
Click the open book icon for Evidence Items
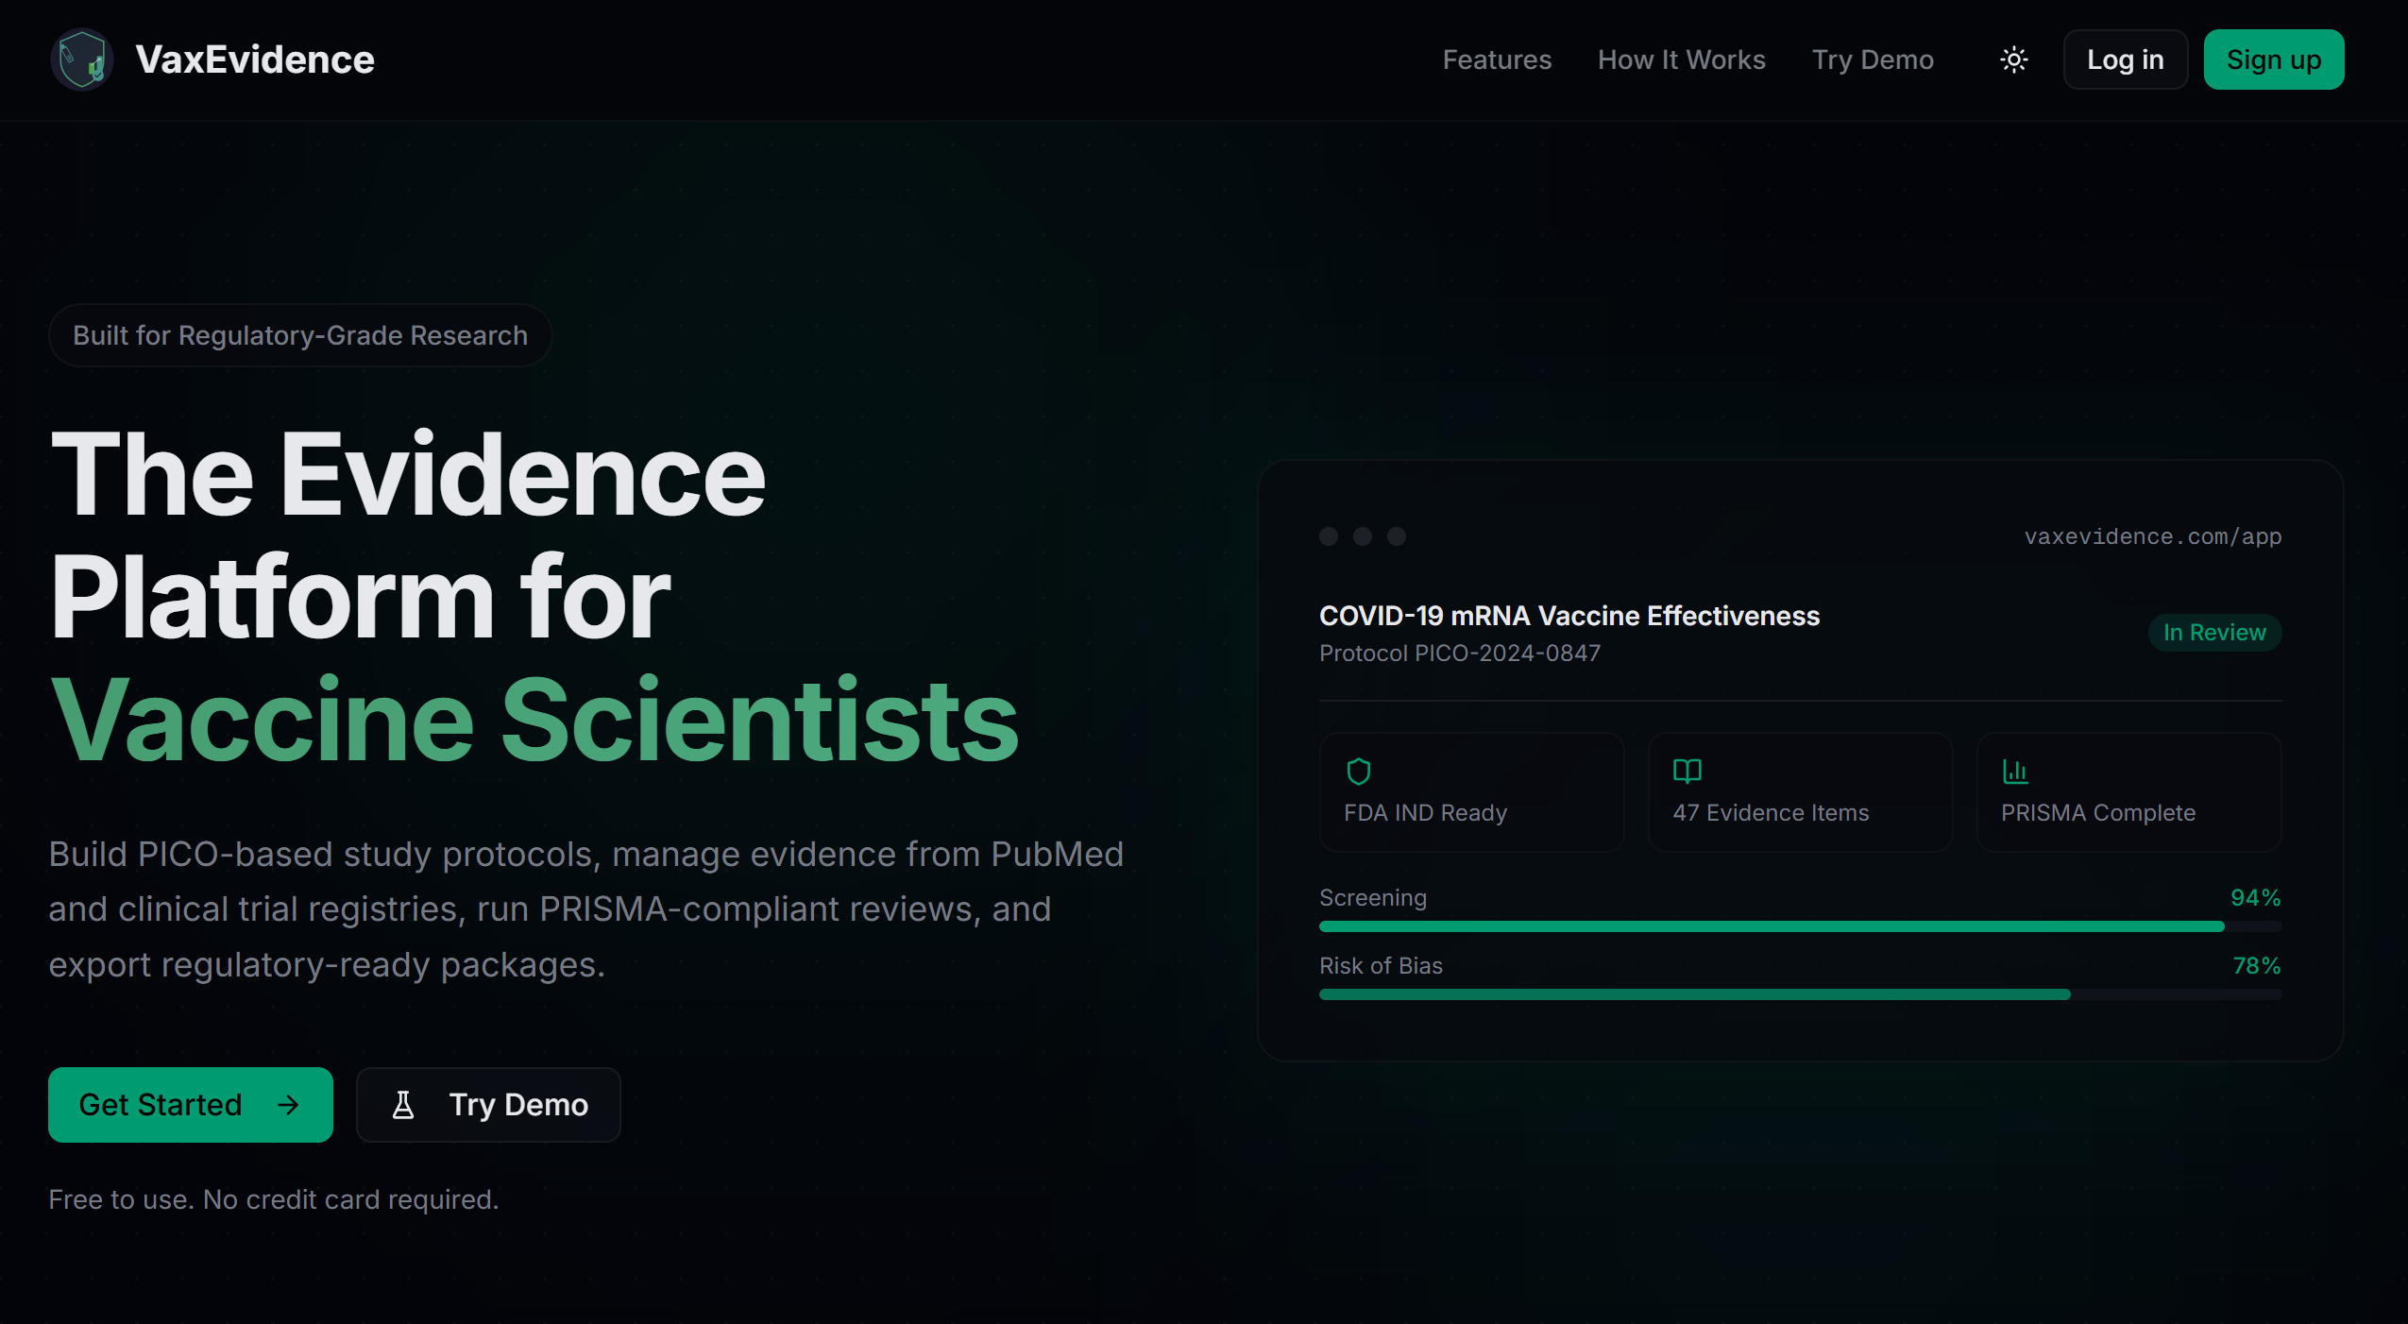click(1687, 771)
